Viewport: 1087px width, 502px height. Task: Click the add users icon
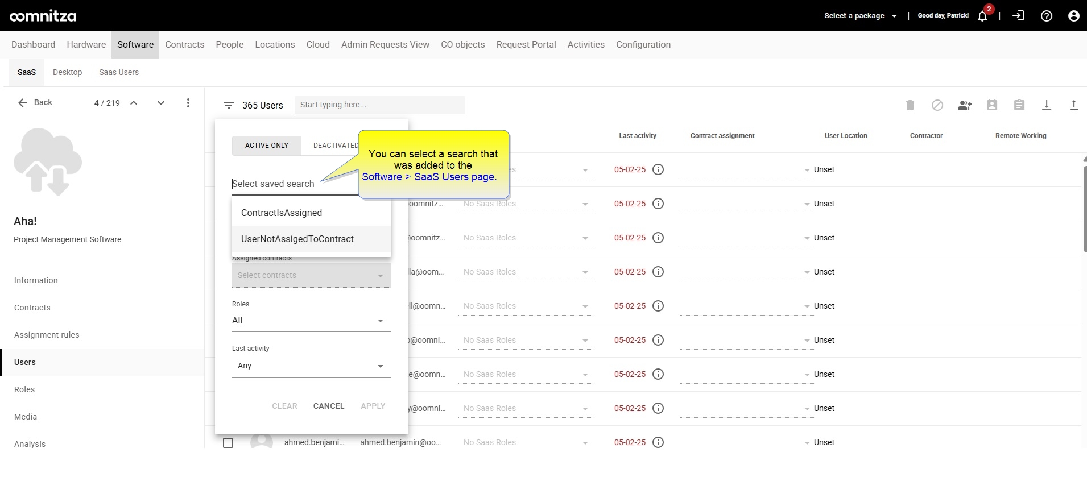[965, 105]
